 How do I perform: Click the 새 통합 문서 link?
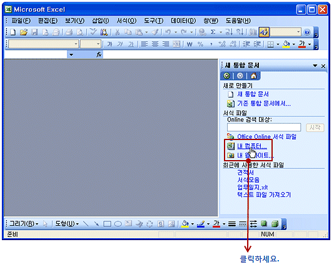pos(253,94)
